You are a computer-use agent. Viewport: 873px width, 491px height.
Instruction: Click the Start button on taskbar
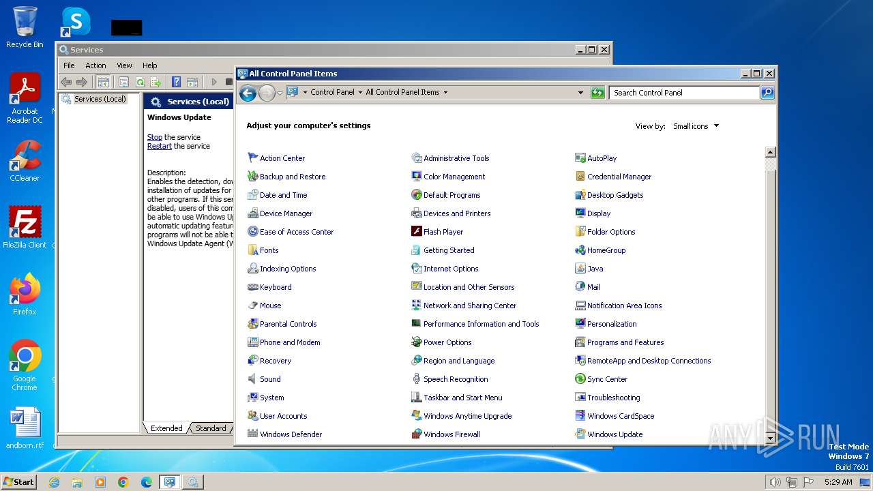[19, 481]
